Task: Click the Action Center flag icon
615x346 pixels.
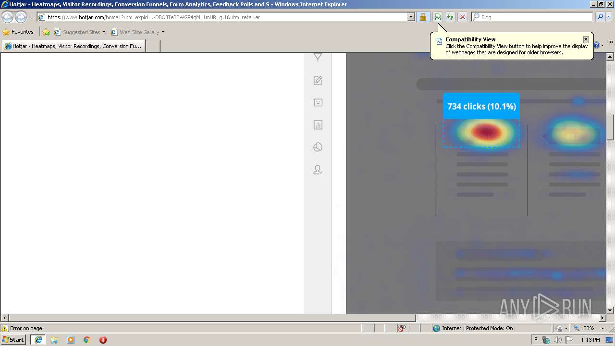Action: point(569,340)
